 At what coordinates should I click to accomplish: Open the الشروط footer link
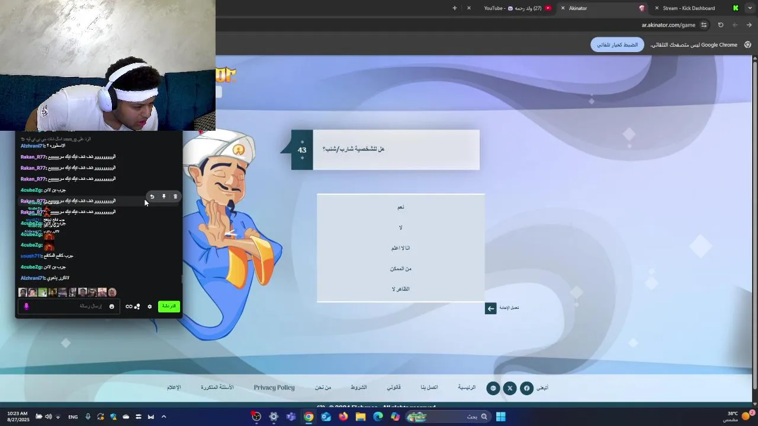tap(359, 388)
